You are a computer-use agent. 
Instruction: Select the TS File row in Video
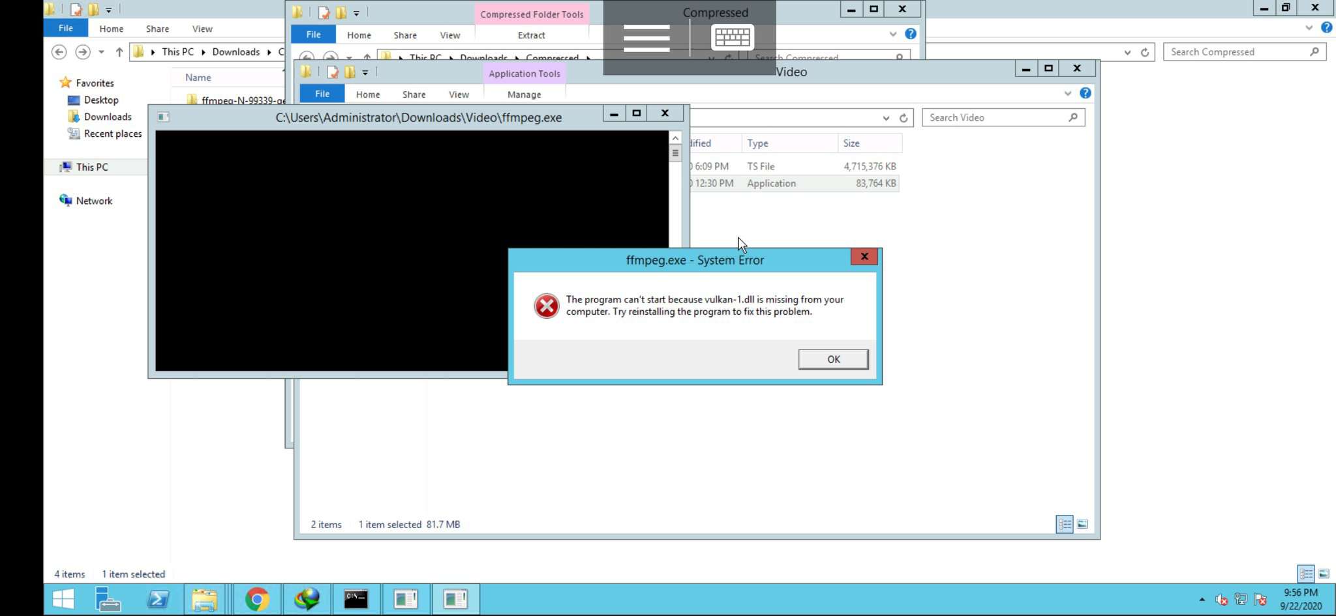793,166
